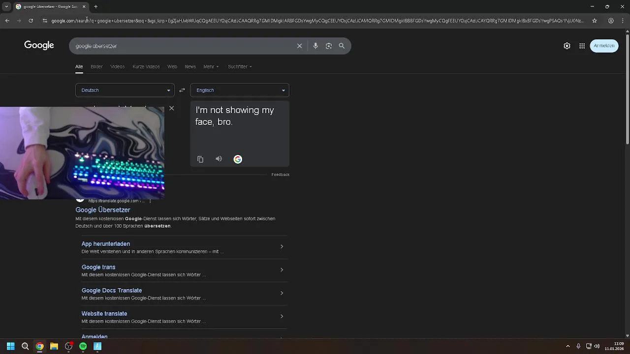Screen dimensions: 630x354
Task: Open Google Lens image search icon
Action: [x=329, y=46]
